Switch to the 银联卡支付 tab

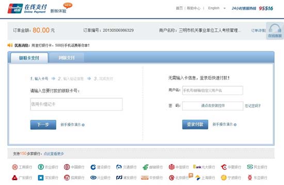pyautogui.click(x=29, y=58)
